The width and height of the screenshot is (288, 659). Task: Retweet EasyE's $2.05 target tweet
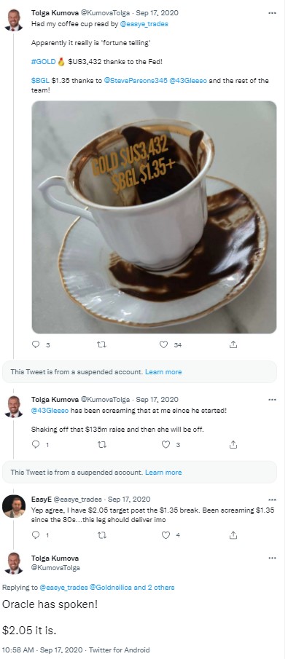point(101,535)
